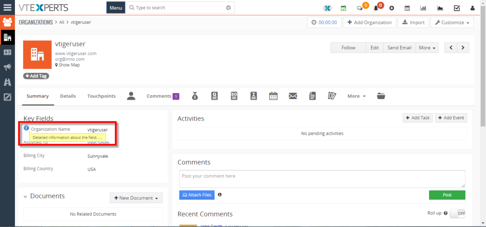Open the edit-note icon in sidebar
Image resolution: width=486 pixels, height=227 pixels.
(7, 97)
